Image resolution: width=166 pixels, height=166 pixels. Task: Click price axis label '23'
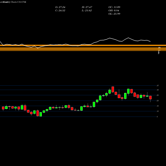[x=158, y=101]
